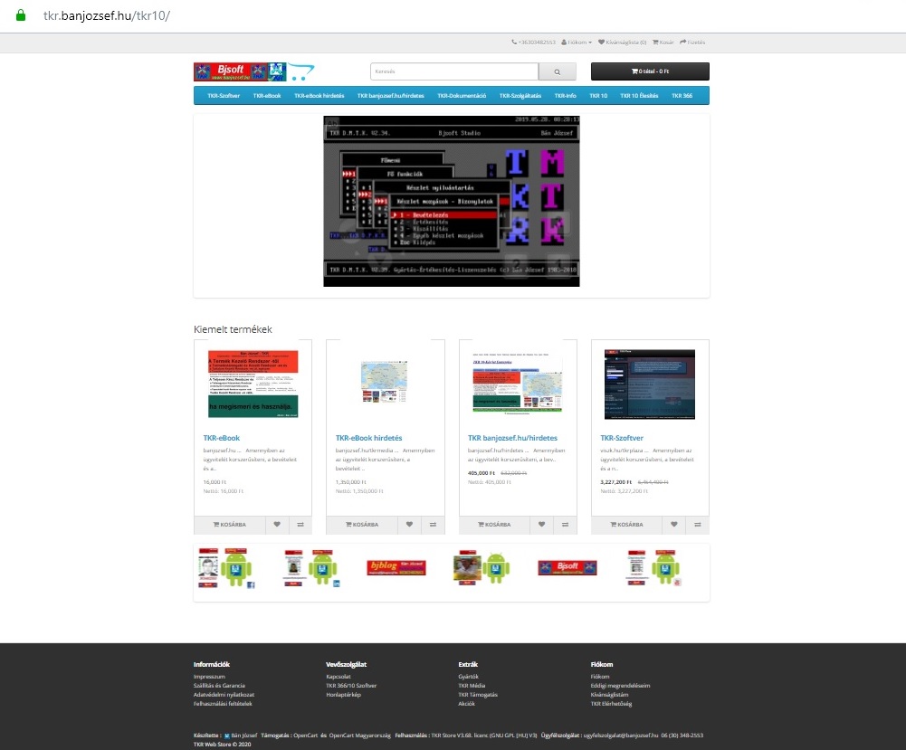Open the bjblog banner

click(x=396, y=567)
